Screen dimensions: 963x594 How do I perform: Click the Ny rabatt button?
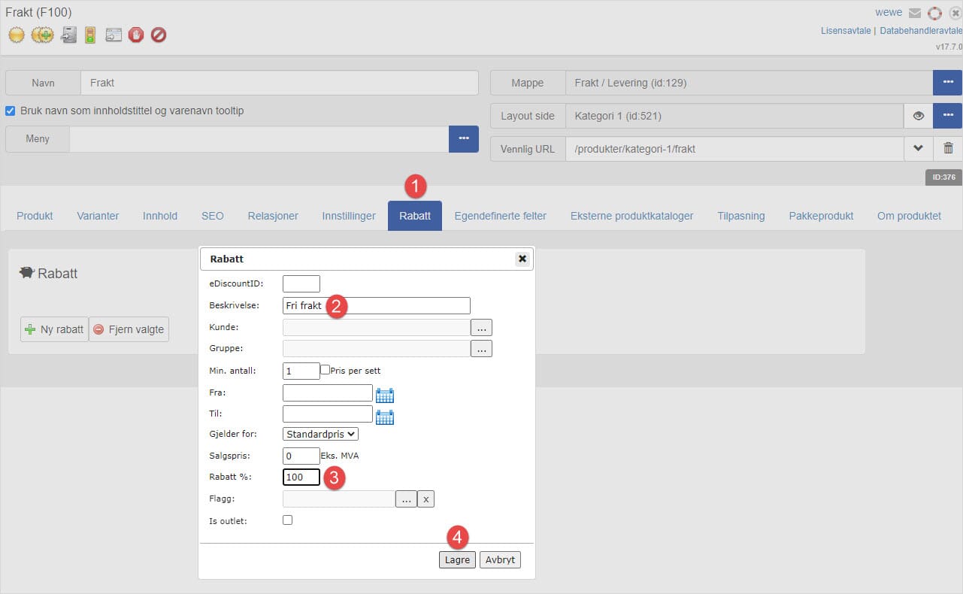pyautogui.click(x=54, y=329)
